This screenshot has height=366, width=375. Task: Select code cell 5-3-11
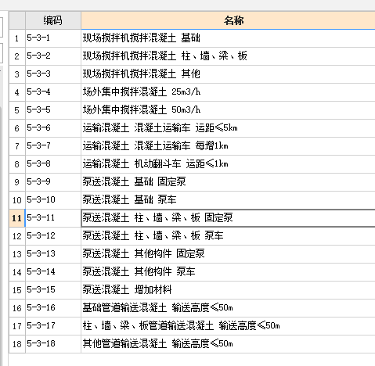click(x=53, y=218)
